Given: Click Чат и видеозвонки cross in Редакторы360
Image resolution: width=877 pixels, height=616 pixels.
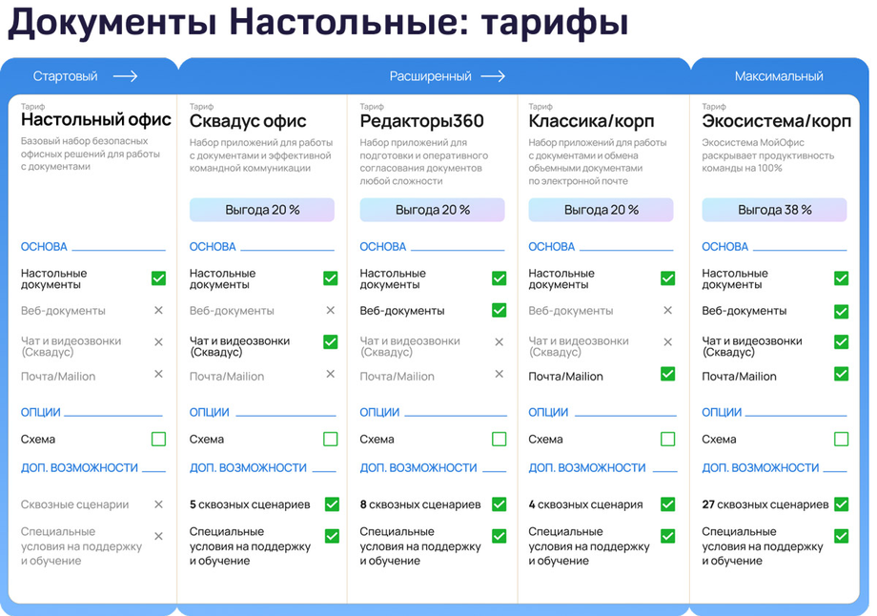Looking at the screenshot, I should [x=499, y=341].
